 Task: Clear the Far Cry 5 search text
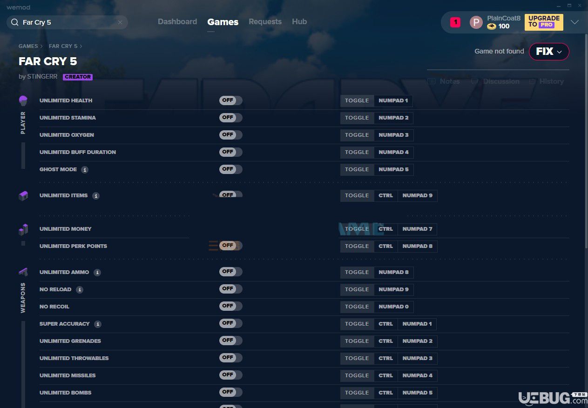point(120,22)
